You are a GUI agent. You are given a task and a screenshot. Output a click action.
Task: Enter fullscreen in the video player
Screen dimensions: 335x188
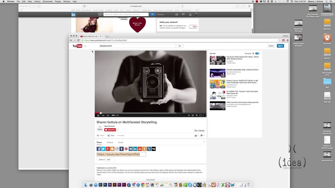204,115
